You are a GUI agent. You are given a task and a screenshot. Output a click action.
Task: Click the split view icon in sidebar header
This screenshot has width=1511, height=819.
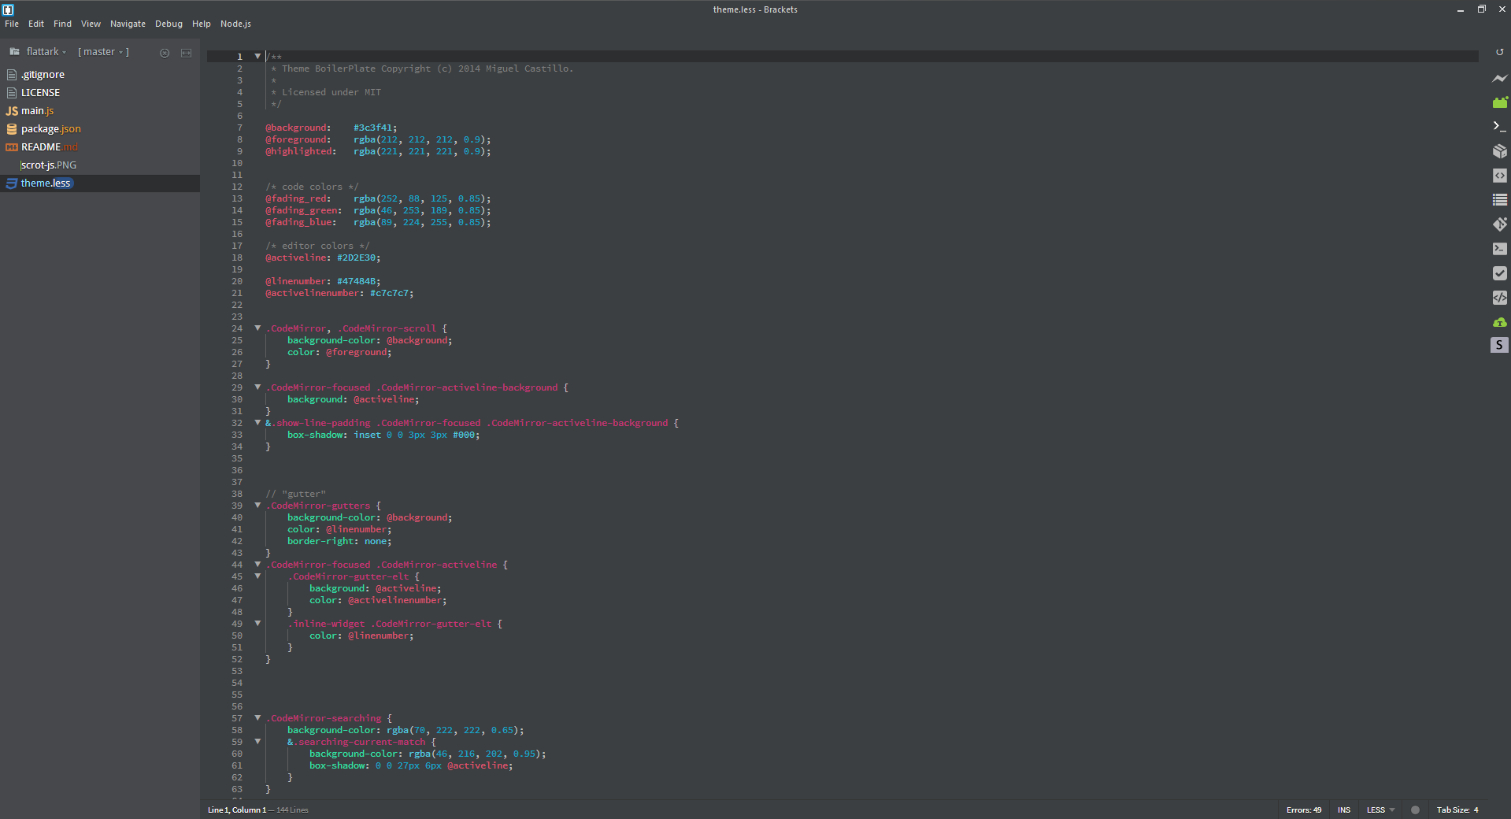point(187,53)
